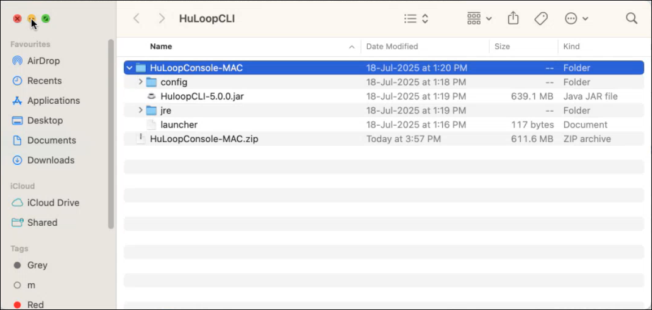
Task: Sort by Date Modified column
Action: 392,46
